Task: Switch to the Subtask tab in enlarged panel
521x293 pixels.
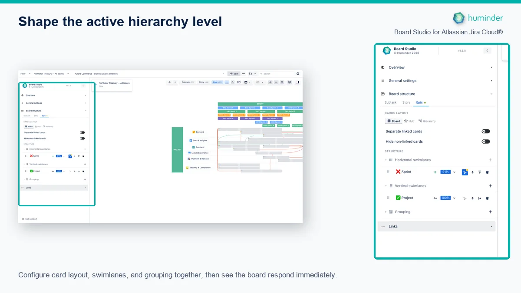Action: click(390, 102)
